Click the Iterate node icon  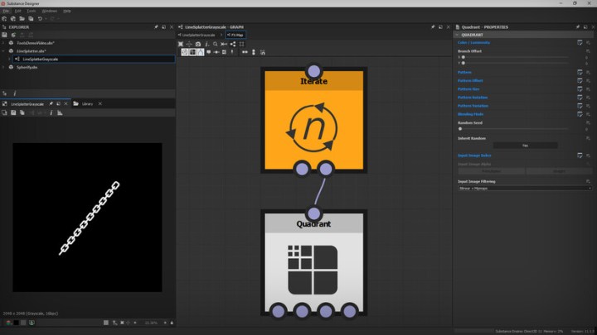[313, 128]
